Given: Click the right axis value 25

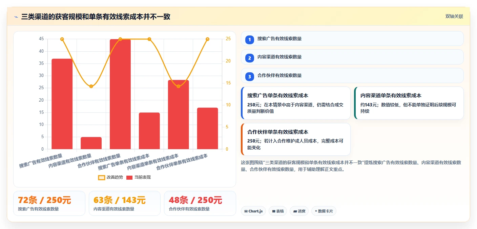Looking at the screenshot, I should tap(228, 39).
